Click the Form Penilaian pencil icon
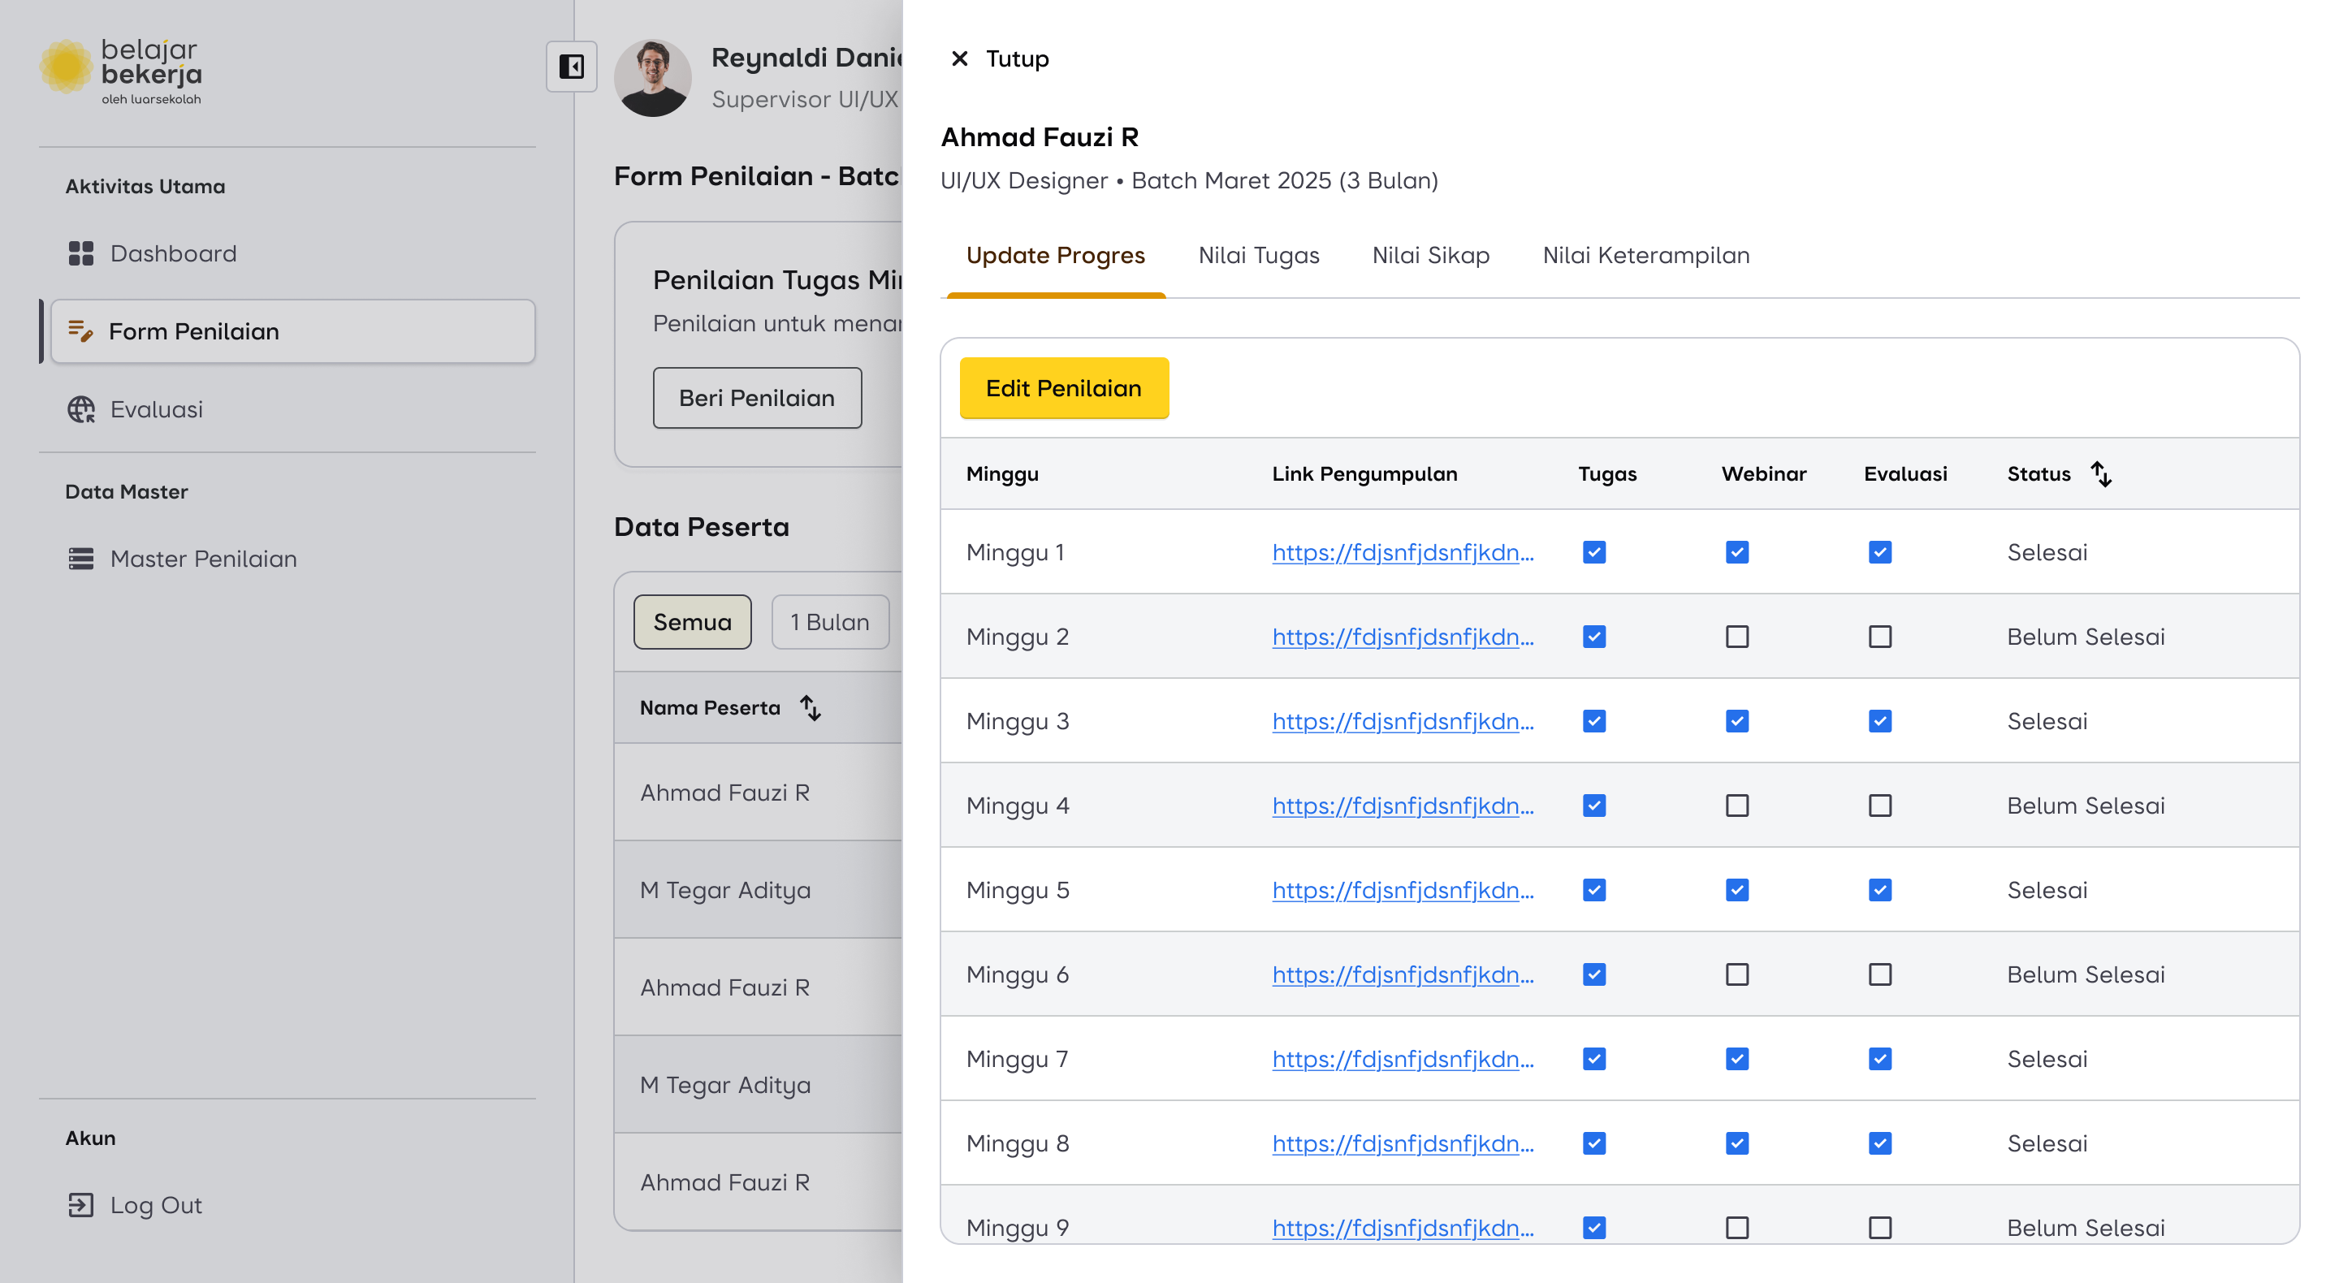Screen dimensions: 2339x1283 click(81, 331)
